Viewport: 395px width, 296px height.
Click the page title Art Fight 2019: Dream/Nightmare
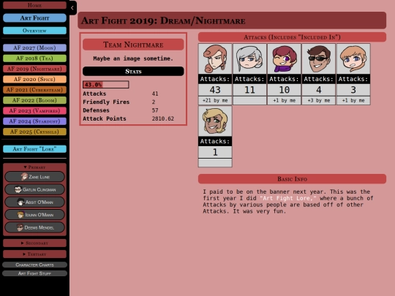(163, 20)
